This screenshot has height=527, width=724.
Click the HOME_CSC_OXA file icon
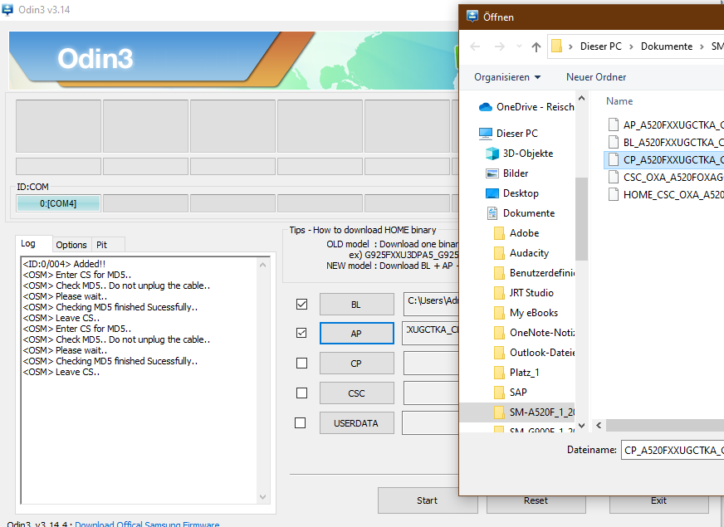(x=614, y=195)
